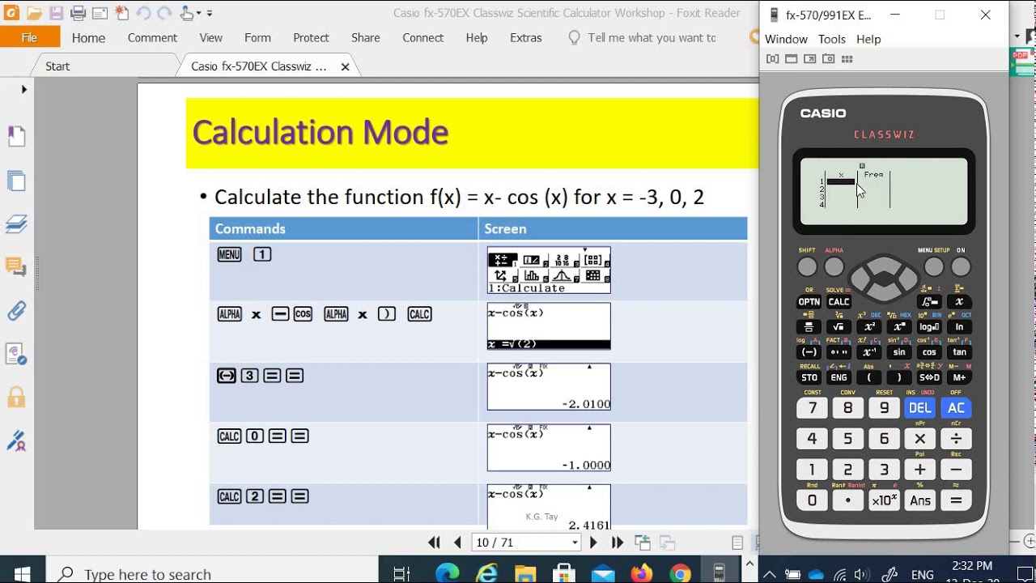Click the ×10^x key on the calculator

tap(884, 500)
